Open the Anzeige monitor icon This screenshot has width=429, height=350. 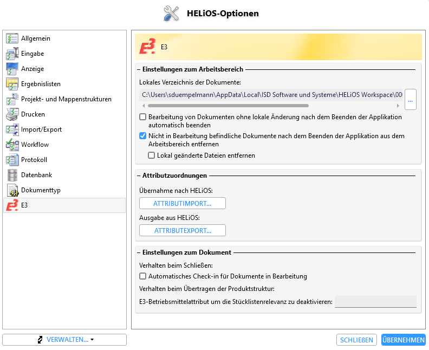pos(12,69)
